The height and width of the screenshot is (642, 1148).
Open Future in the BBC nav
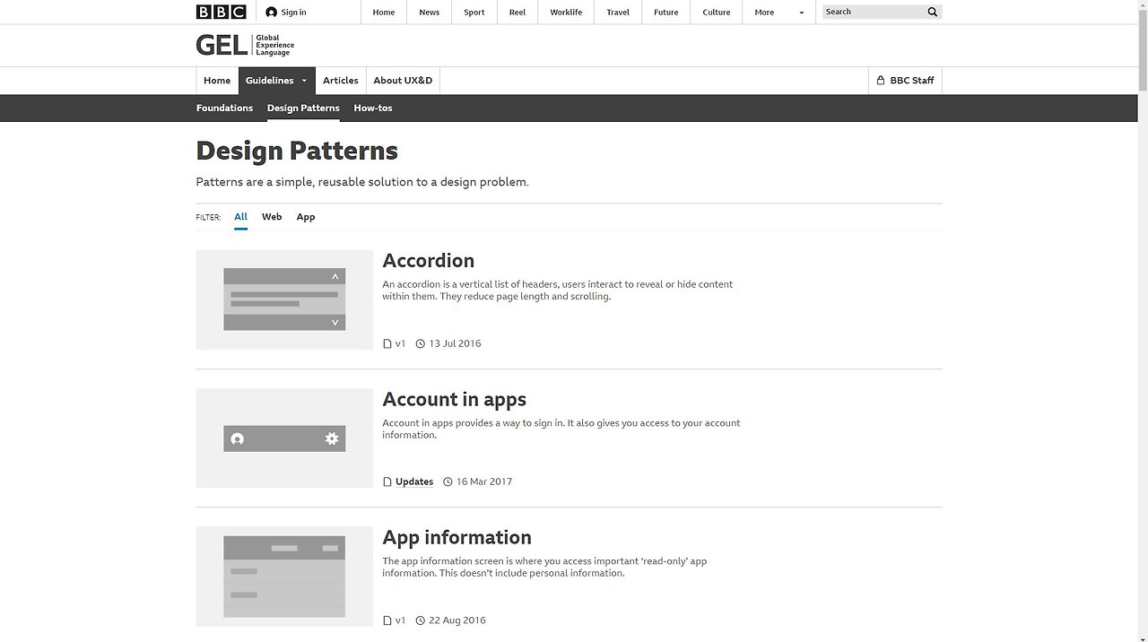click(x=666, y=13)
